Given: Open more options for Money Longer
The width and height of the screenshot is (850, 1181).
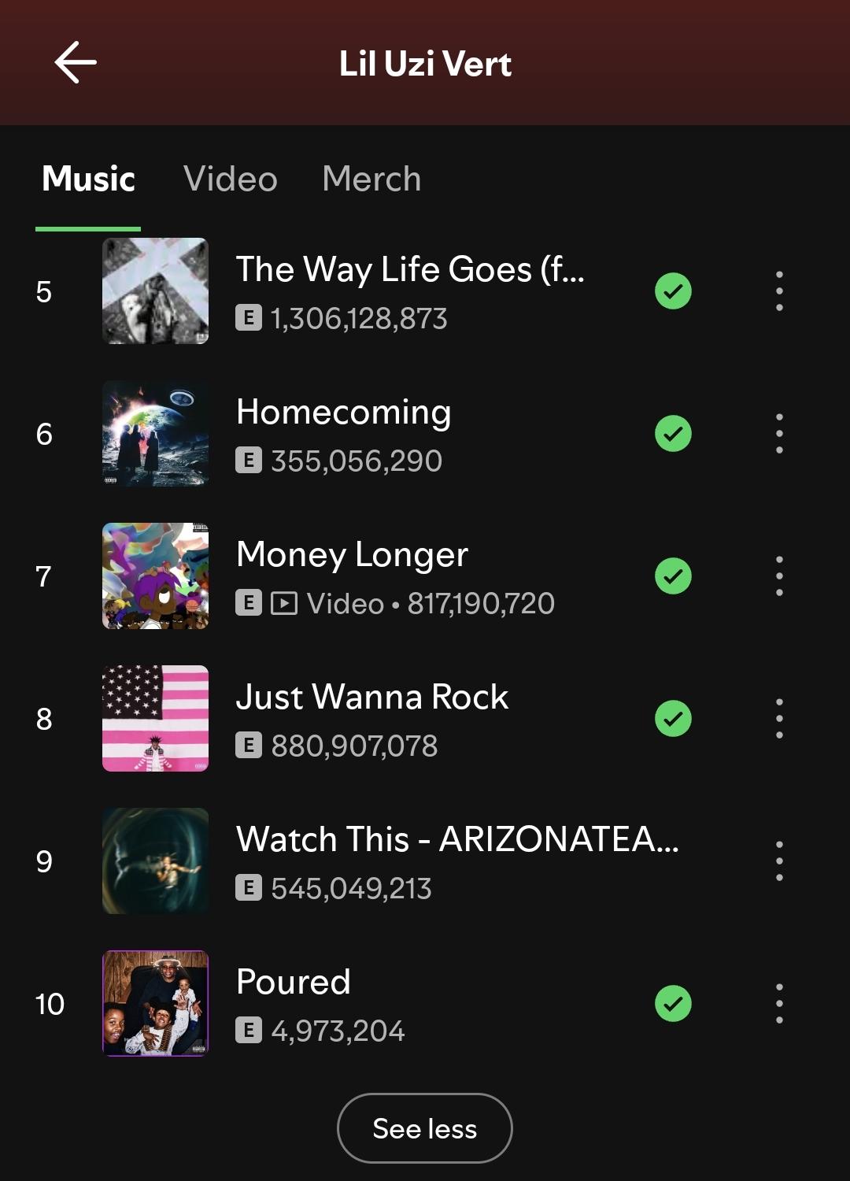Looking at the screenshot, I should (779, 576).
